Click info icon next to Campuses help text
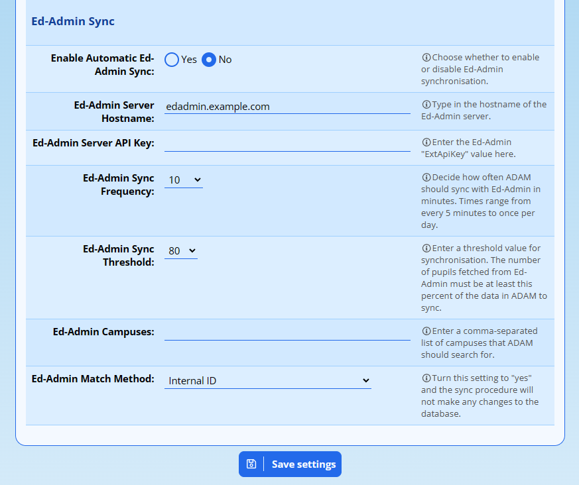 tap(426, 331)
